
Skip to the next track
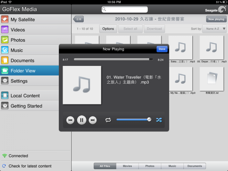93,120
